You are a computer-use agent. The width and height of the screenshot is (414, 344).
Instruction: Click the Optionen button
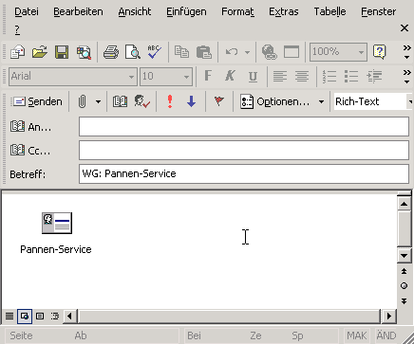[274, 101]
